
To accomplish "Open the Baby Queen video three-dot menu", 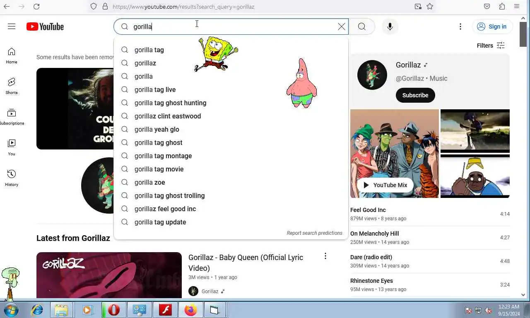I will point(325,256).
